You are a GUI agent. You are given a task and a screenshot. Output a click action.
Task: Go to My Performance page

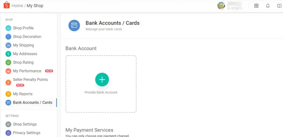pos(27,71)
